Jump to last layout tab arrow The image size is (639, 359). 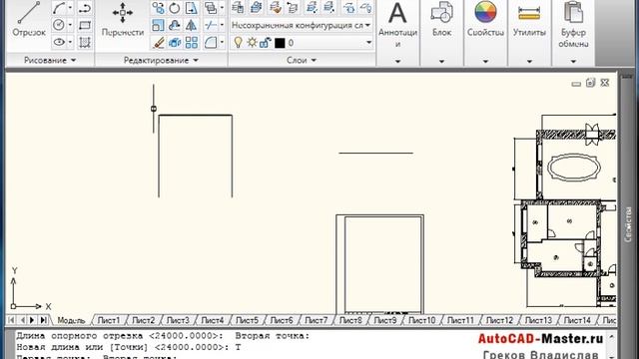pos(43,320)
